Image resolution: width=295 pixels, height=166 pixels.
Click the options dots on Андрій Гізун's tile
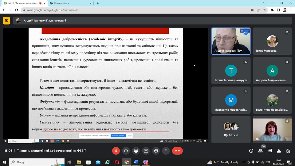tap(246, 32)
